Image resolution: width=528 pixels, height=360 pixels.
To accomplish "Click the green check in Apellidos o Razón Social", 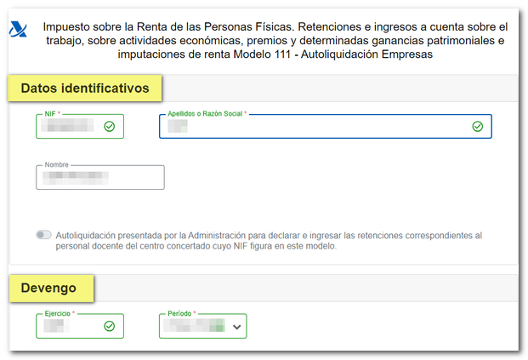I will point(477,127).
